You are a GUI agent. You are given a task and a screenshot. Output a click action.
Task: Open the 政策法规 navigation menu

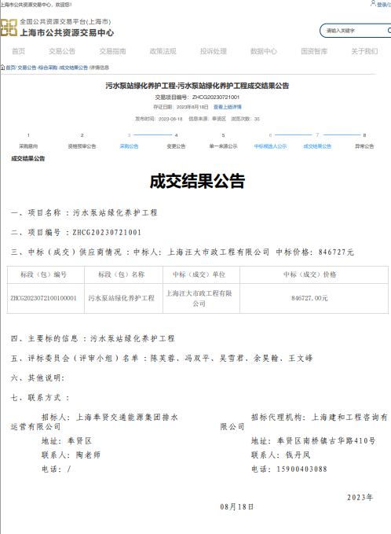coord(163,51)
